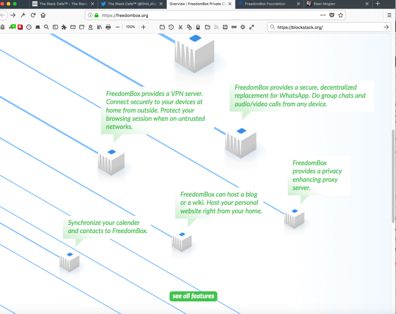Select Overview FreedomBox Private Cloud tab
This screenshot has width=396, height=314.
tap(201, 4)
